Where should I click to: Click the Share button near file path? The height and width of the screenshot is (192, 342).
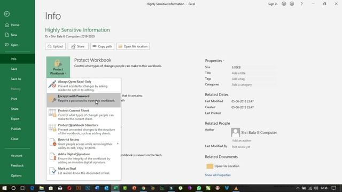pyautogui.click(x=78, y=46)
